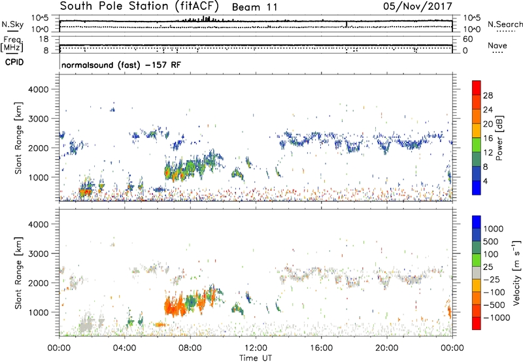Viewport: 523px width, 362px height.
Task: Click the 'Time UT' axis title
Action: [256, 358]
